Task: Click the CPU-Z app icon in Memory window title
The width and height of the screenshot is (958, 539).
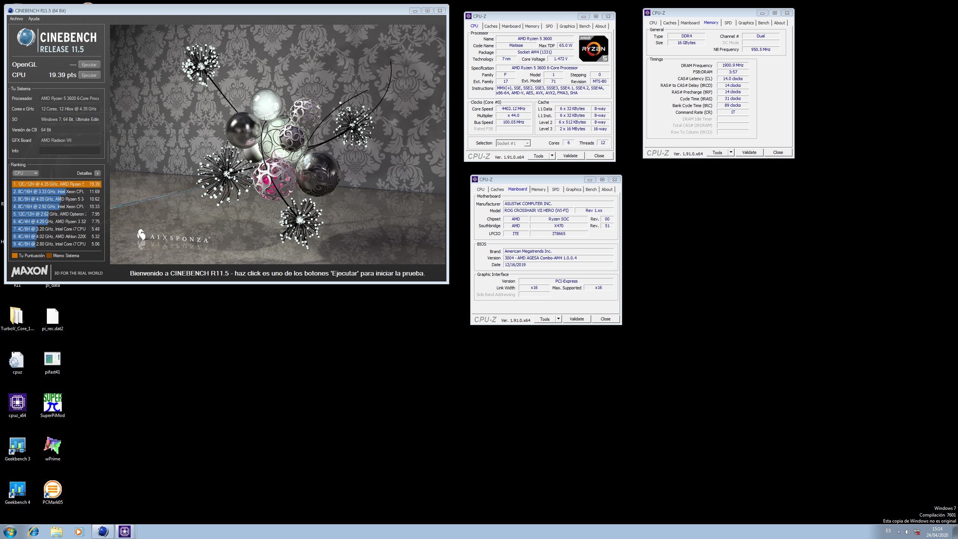Action: point(647,13)
